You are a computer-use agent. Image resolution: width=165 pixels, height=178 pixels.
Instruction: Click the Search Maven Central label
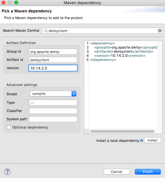(21, 30)
